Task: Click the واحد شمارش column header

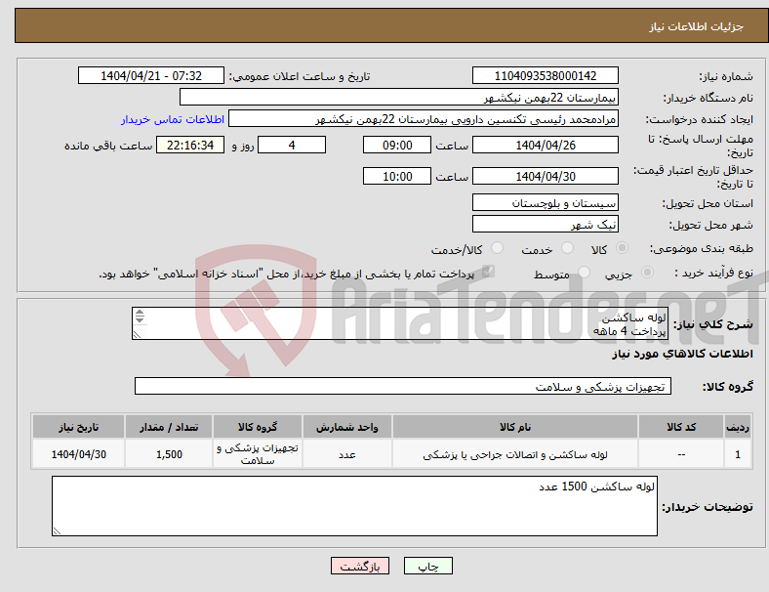Action: [x=346, y=427]
